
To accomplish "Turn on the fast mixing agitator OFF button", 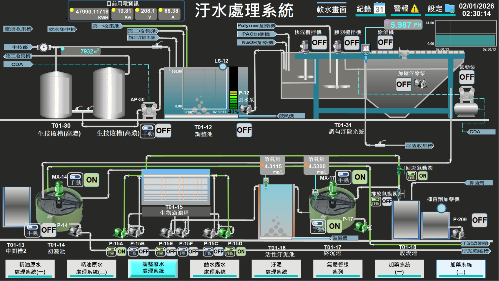I will pyautogui.click(x=319, y=43).
